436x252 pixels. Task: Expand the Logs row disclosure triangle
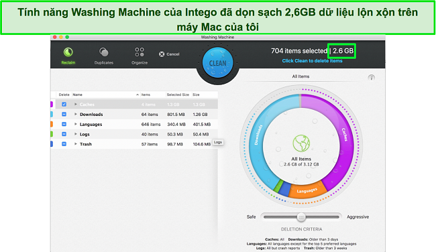[75, 134]
